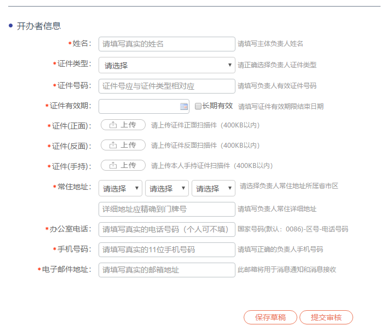Expand the third 常住地址 district dropdown
The height and width of the screenshot is (331, 386).
click(x=213, y=188)
